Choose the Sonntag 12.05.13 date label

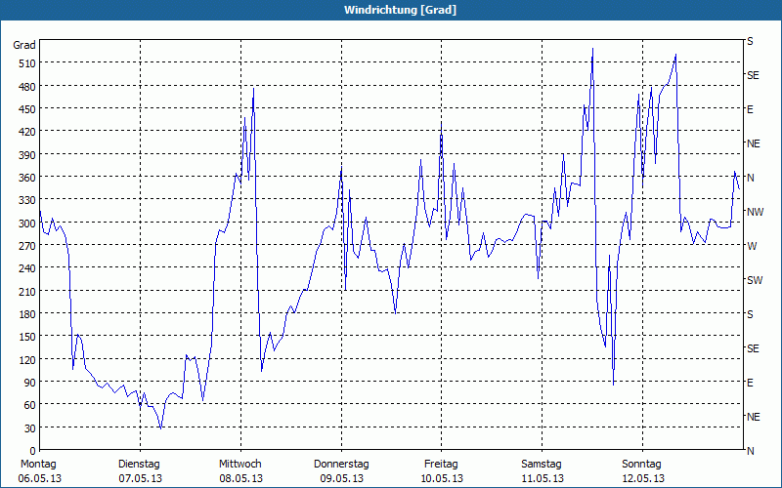(642, 470)
